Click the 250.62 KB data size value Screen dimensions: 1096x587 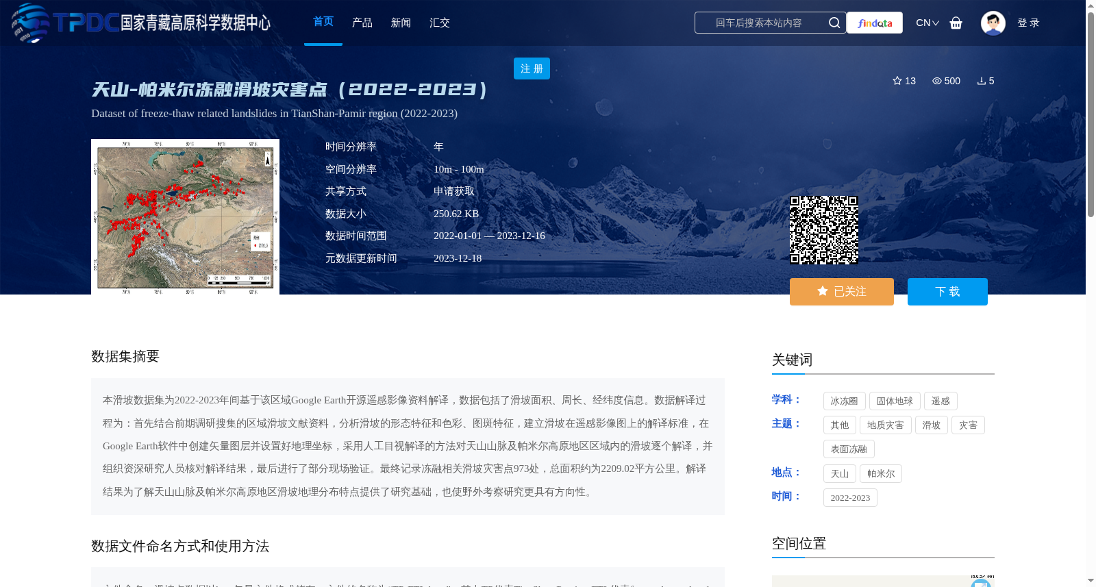click(x=456, y=214)
